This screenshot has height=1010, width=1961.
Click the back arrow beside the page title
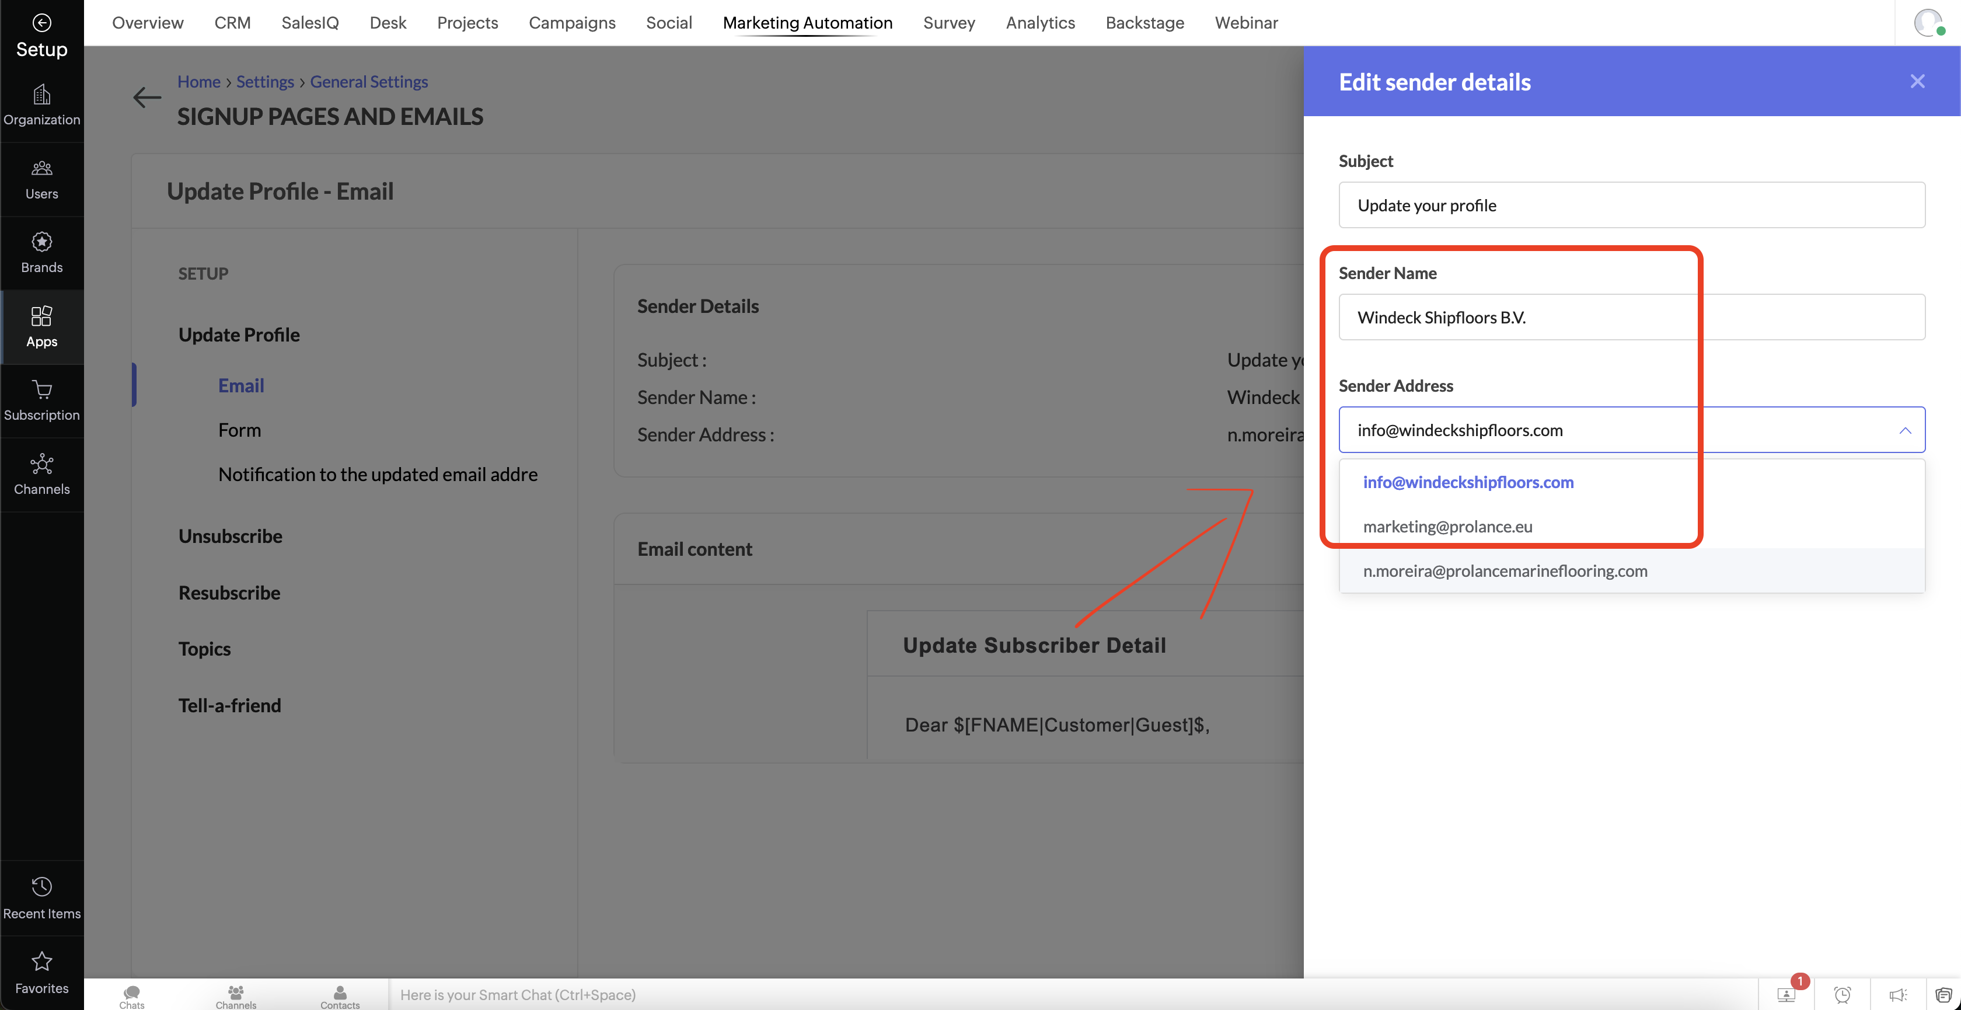146,97
